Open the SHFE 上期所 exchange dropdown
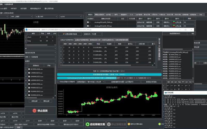207x129 pixels. [x=21, y=17]
